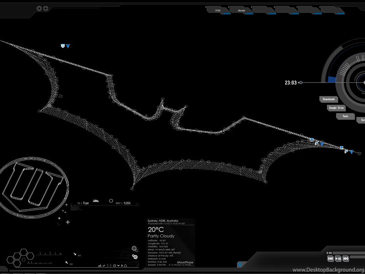Click the clock hand marker beside 23:03
The width and height of the screenshot is (365, 274).
point(301,83)
